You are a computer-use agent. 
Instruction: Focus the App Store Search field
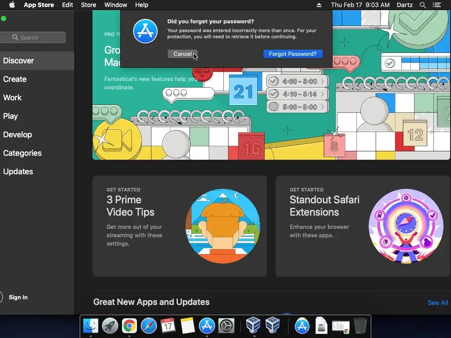[x=33, y=37]
